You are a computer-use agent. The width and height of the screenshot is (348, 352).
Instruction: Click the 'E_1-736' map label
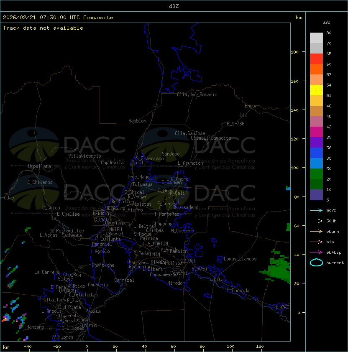click(x=235, y=124)
